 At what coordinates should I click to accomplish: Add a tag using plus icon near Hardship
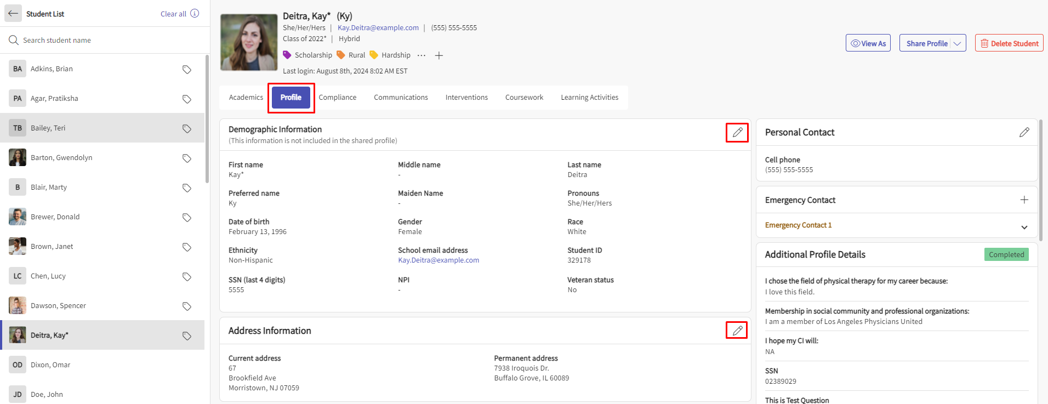pyautogui.click(x=438, y=55)
